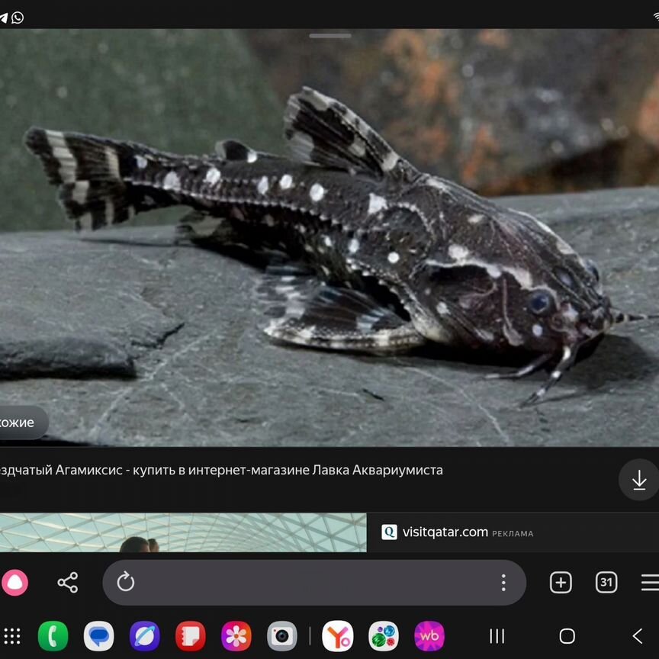Image resolution: width=659 pixels, height=659 pixels.
Task: Open the three-dot menu in address bar
Action: coord(503,583)
